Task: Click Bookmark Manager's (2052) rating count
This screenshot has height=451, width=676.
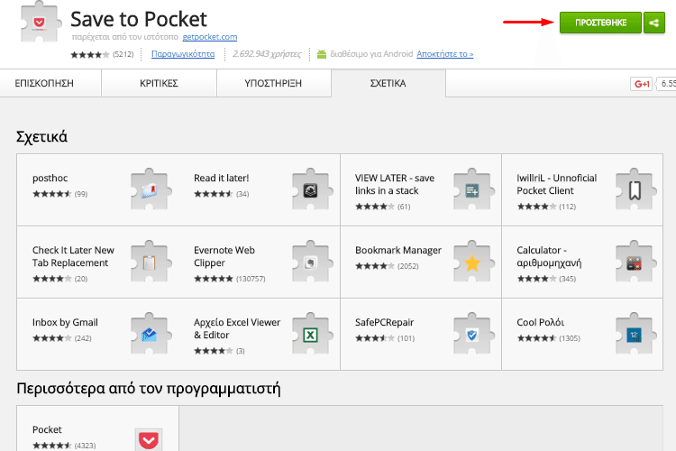Action: 407,266
